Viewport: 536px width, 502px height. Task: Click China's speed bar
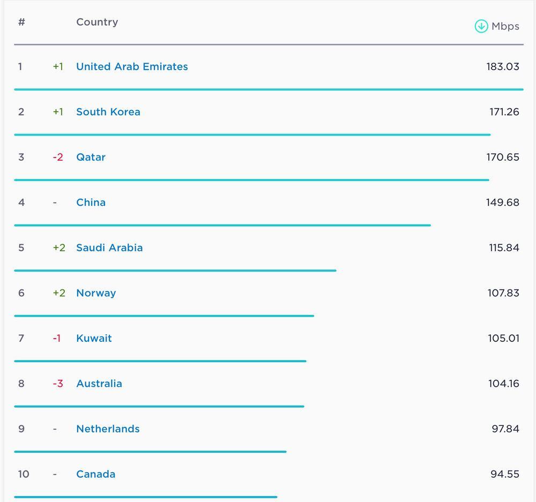tap(222, 225)
